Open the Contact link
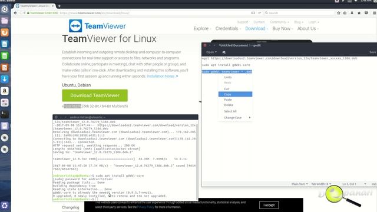The height and width of the screenshot is (212, 377). [x=259, y=22]
